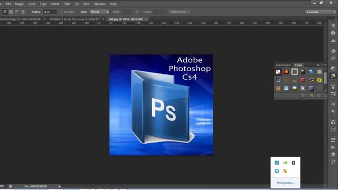Open the Window menu
This screenshot has height=190, width=338.
(100, 4)
